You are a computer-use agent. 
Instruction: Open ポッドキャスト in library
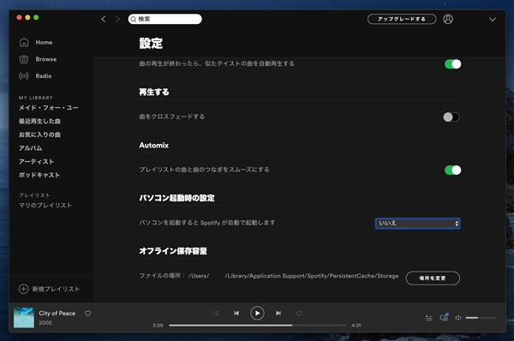(39, 175)
